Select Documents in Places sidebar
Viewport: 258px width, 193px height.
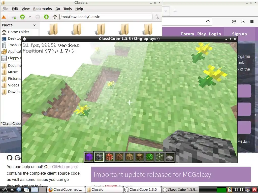point(11,66)
